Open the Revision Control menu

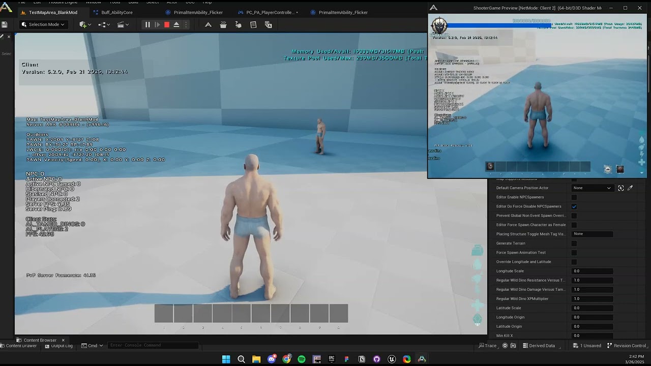click(626, 346)
